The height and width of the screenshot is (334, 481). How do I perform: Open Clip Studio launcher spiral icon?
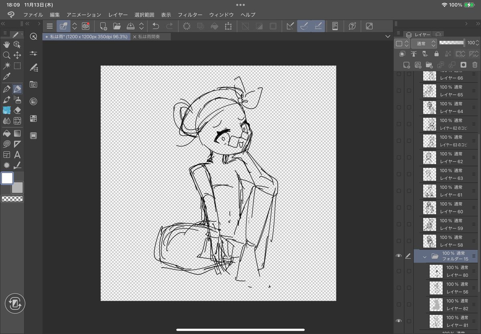point(85,26)
